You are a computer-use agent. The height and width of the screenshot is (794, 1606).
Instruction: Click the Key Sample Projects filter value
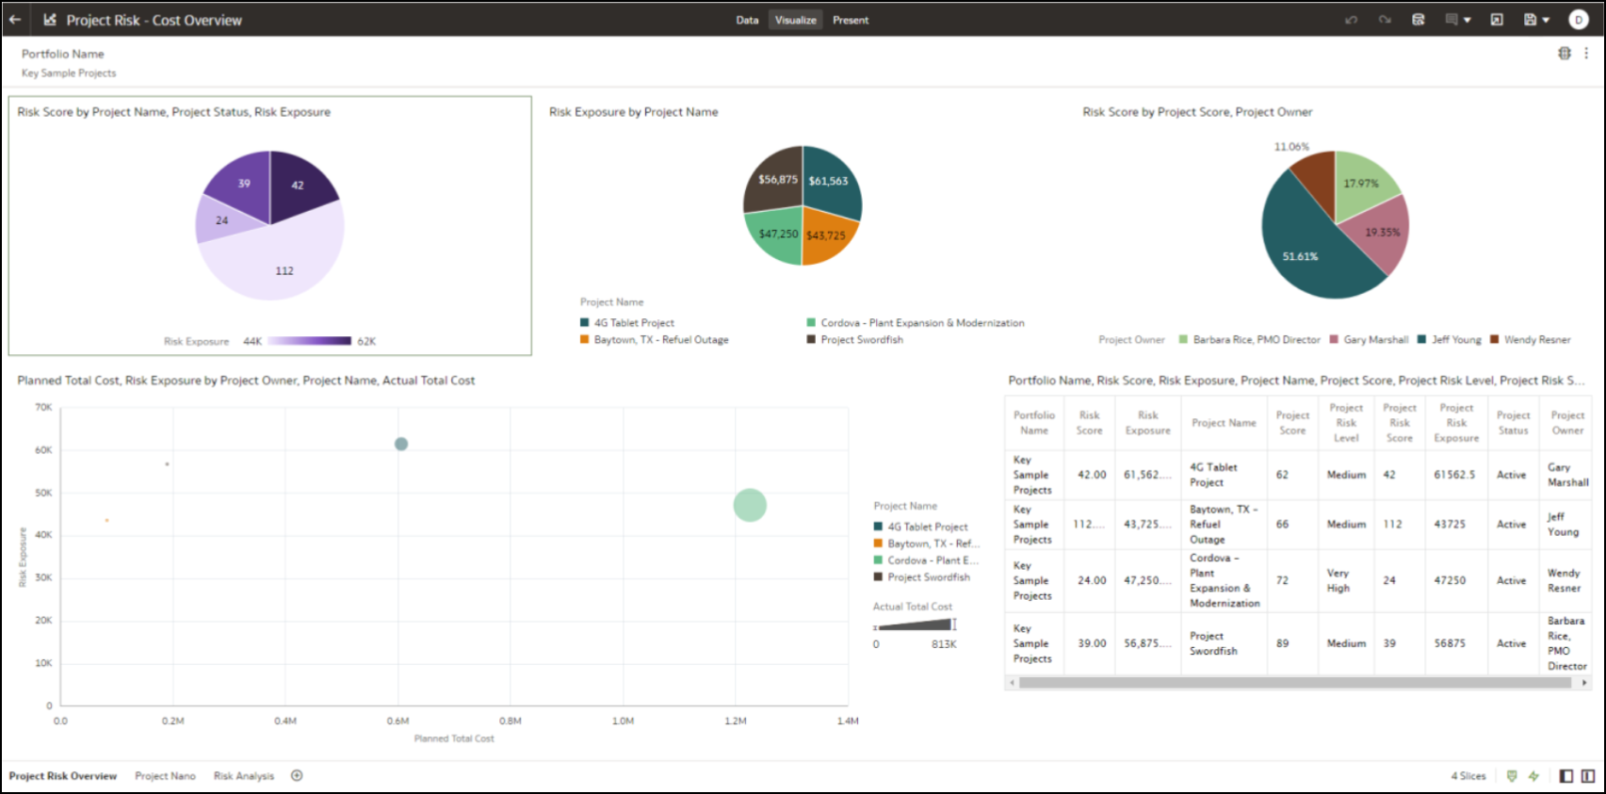tap(69, 73)
